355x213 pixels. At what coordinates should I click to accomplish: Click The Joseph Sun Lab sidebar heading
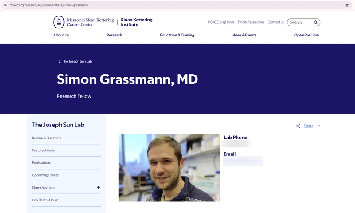tap(58, 125)
